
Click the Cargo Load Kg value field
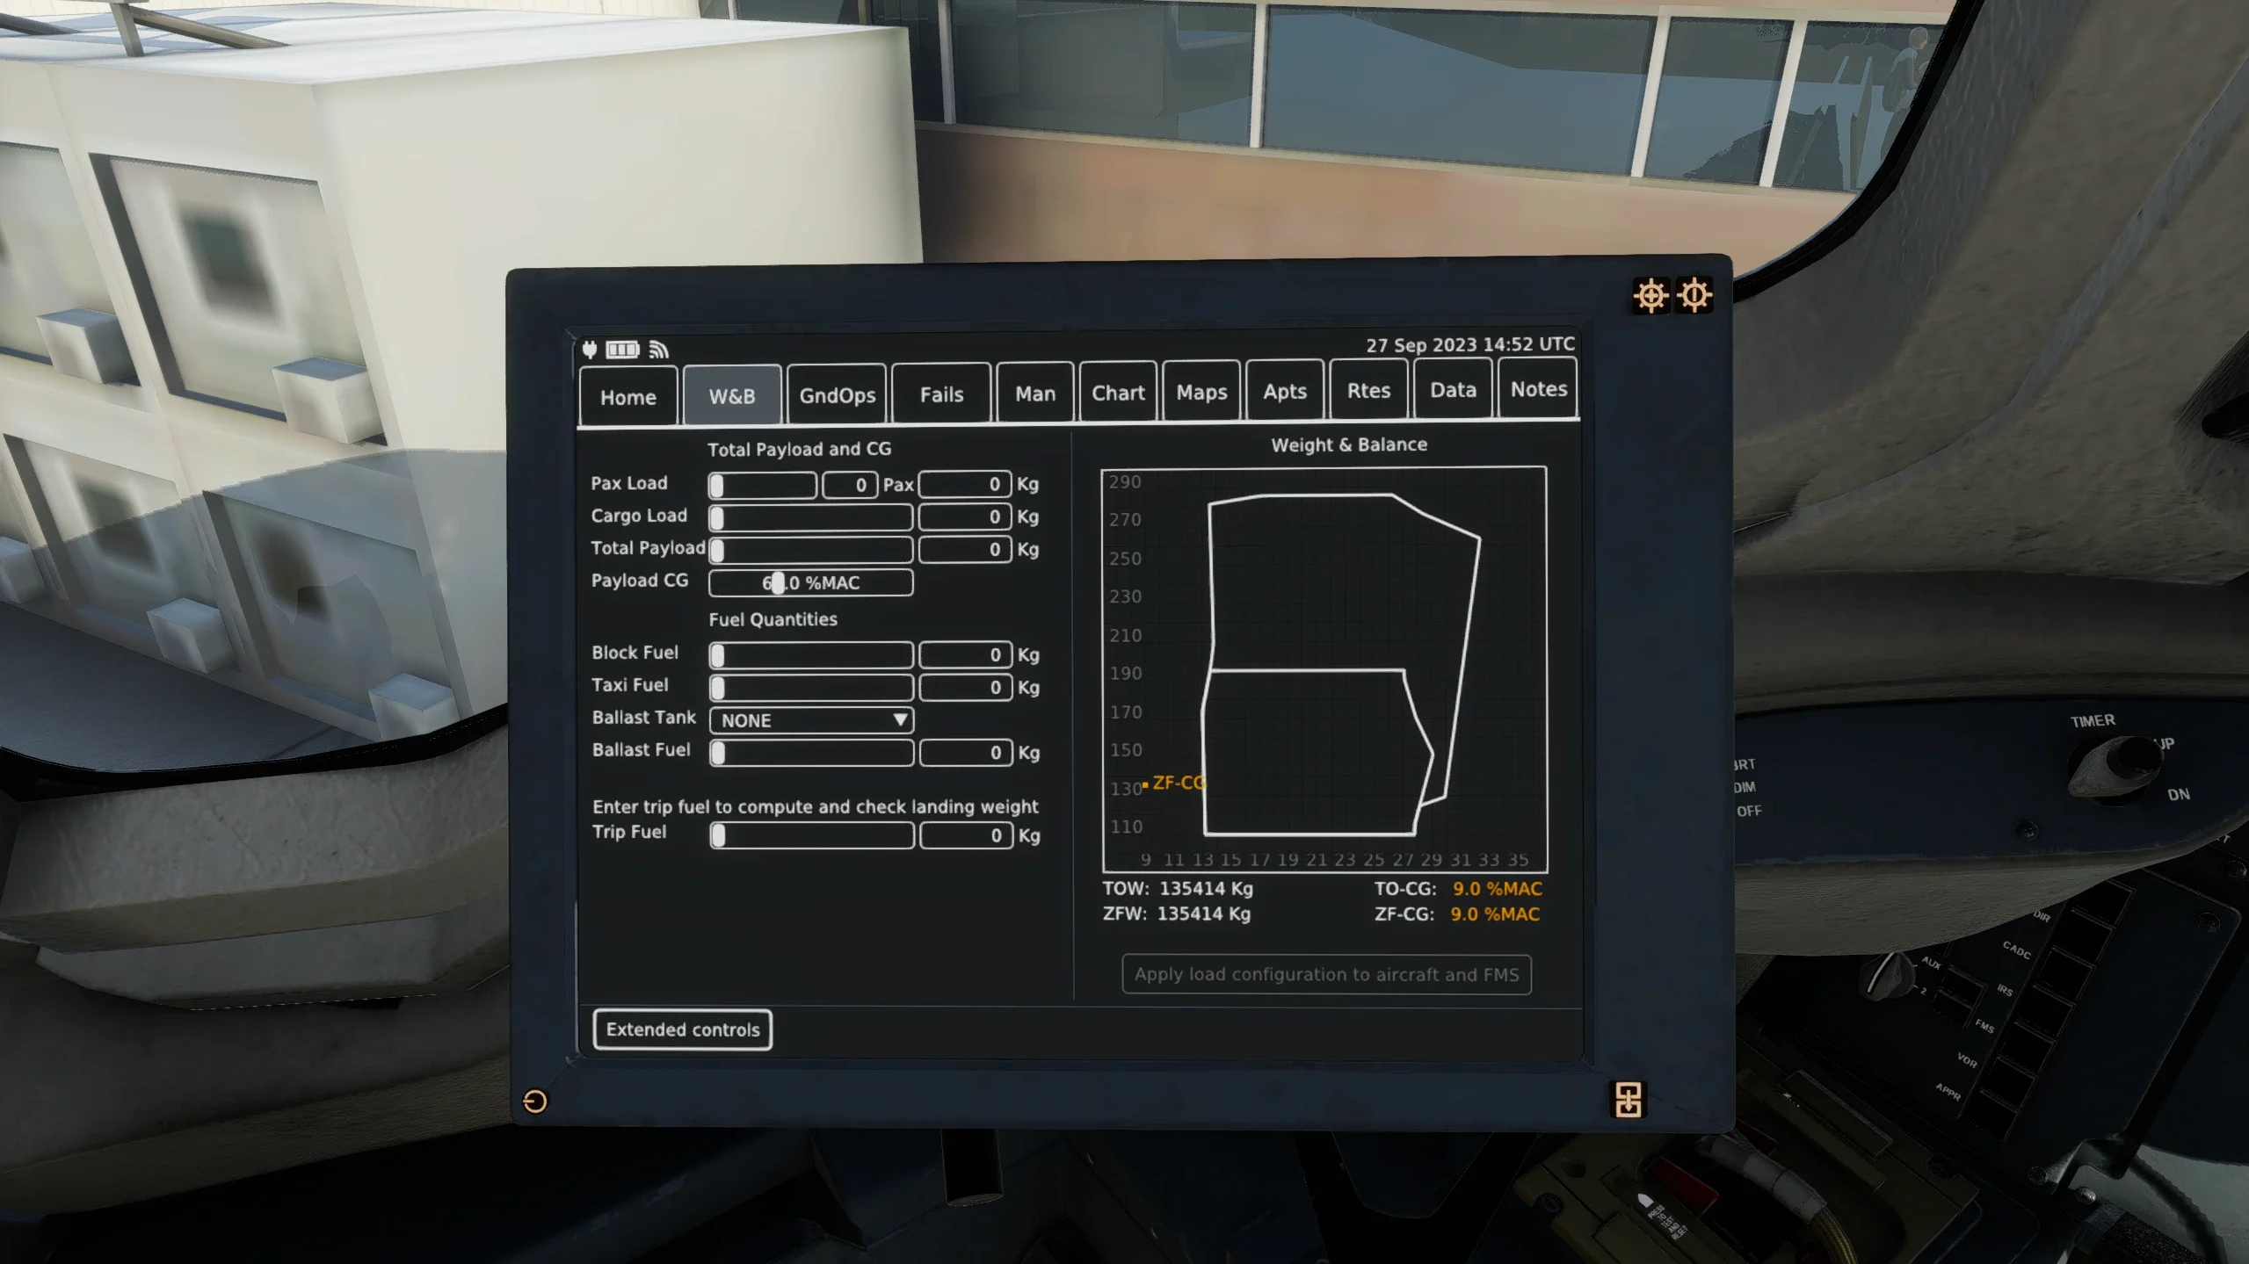tap(964, 516)
